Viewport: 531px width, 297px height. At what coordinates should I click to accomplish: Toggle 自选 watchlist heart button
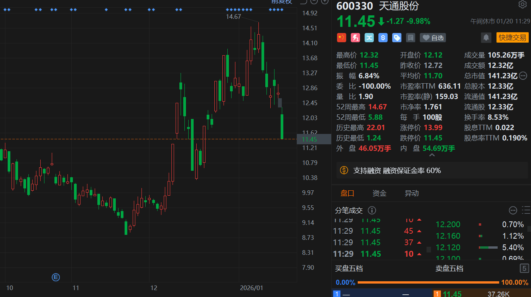click(433, 38)
